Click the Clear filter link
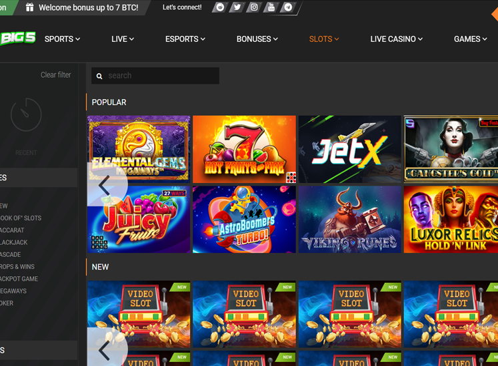 pos(55,75)
